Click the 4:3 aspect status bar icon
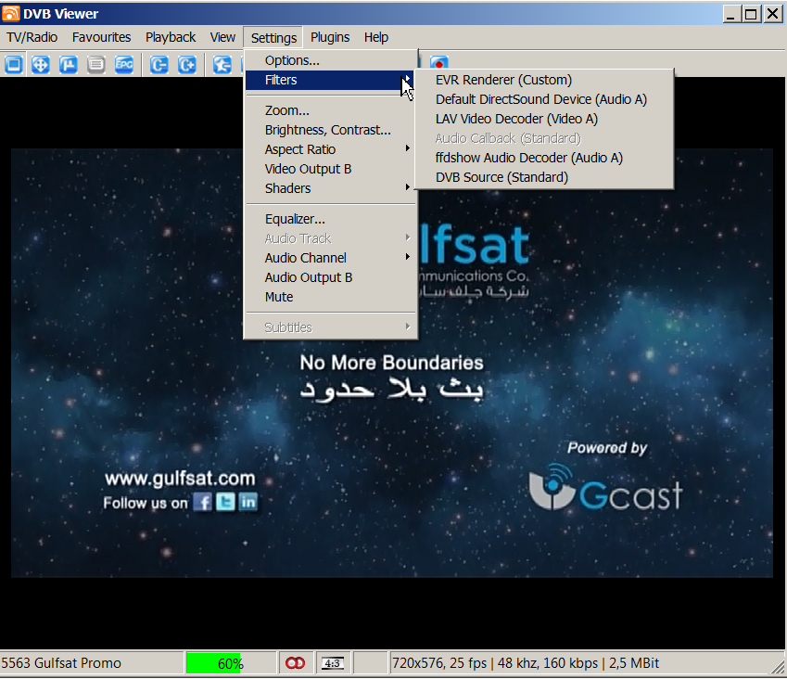The height and width of the screenshot is (679, 787). (x=331, y=663)
